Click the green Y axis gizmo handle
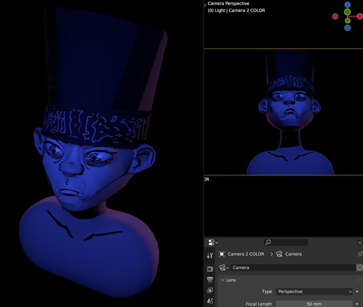The height and width of the screenshot is (307, 363). [x=347, y=20]
